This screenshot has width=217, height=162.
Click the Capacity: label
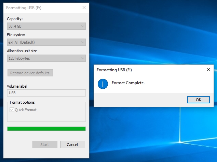[15, 19]
